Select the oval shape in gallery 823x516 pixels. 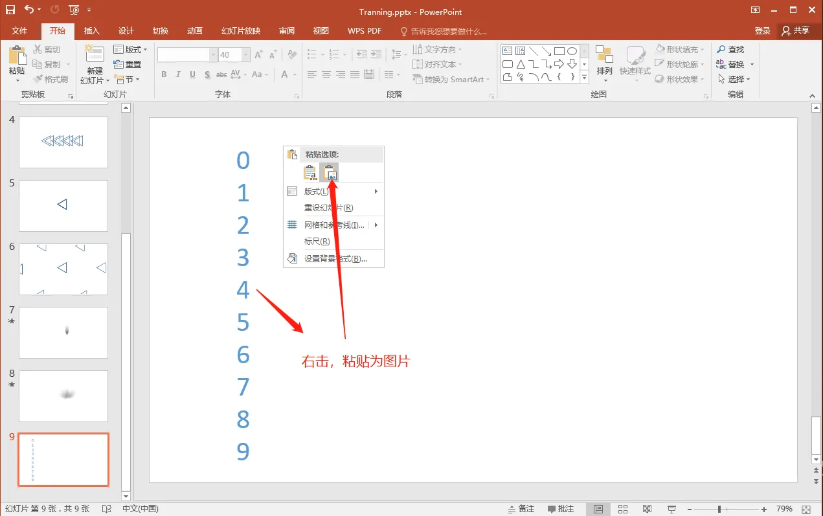click(572, 51)
